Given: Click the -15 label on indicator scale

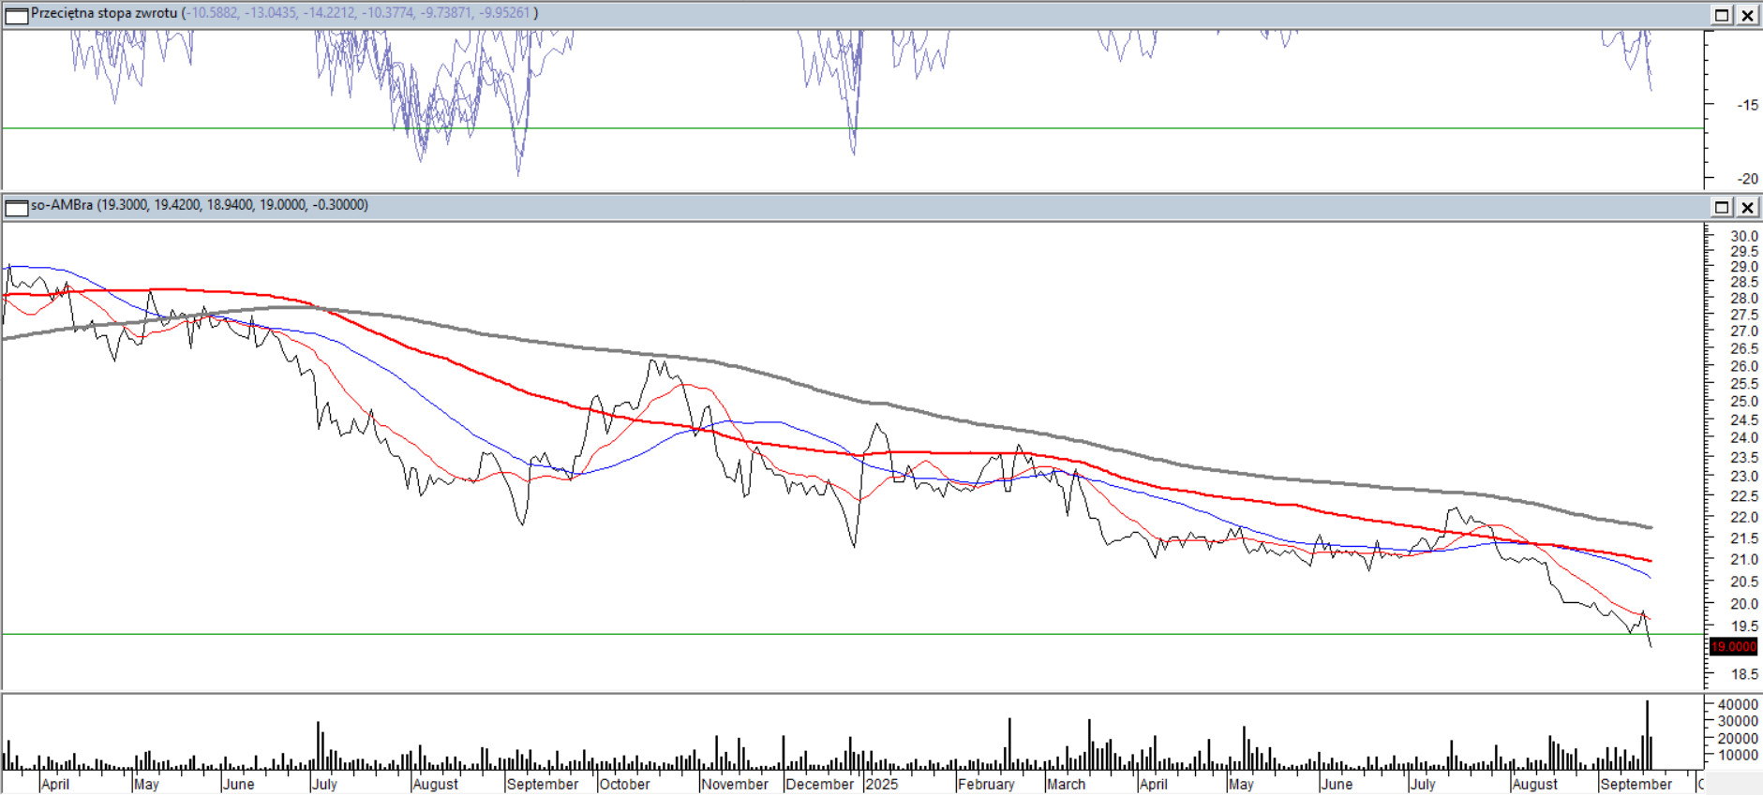Looking at the screenshot, I should point(1747,105).
